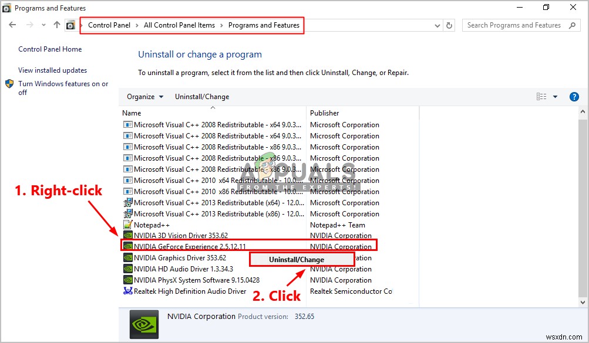589x343 pixels.
Task: Open the View installed updates link
Action: point(53,70)
